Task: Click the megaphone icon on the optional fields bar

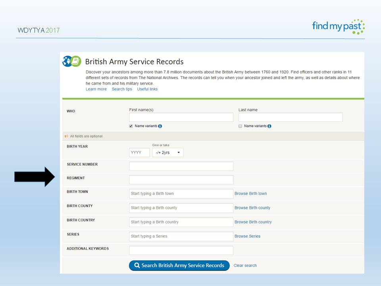Action: click(66, 136)
